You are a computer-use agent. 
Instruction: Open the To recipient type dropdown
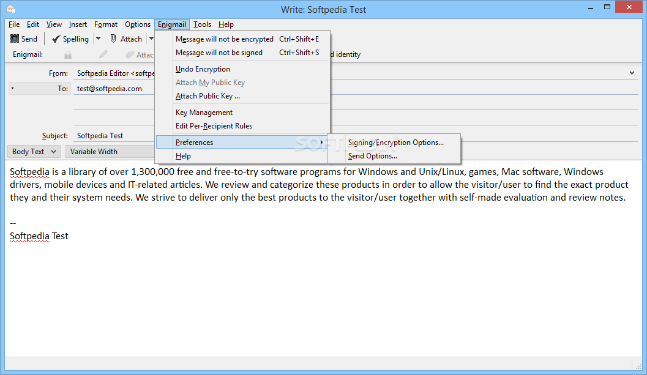pyautogui.click(x=39, y=88)
